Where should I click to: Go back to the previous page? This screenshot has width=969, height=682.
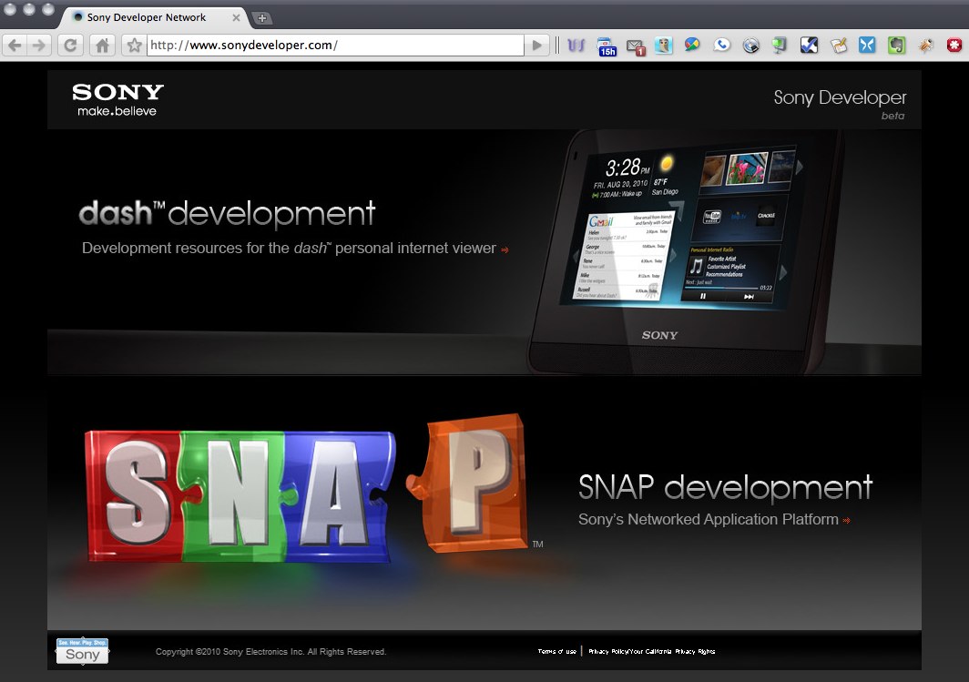click(x=15, y=46)
